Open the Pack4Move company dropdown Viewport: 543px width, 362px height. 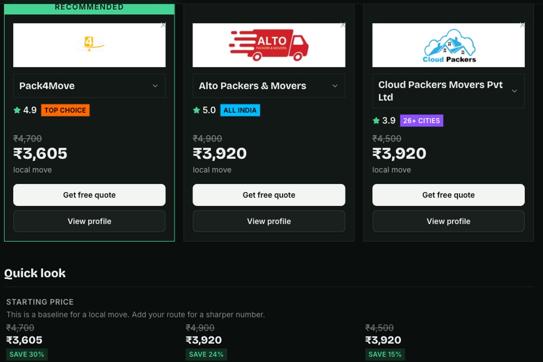point(89,86)
